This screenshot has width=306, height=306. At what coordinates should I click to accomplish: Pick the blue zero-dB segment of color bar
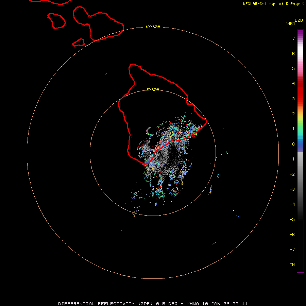300,145
